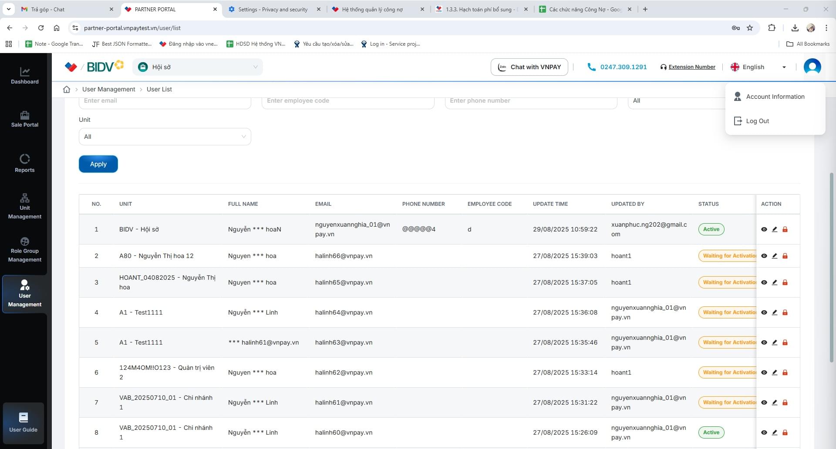836x449 pixels.
Task: Click the Enter employee code field
Action: point(347,101)
